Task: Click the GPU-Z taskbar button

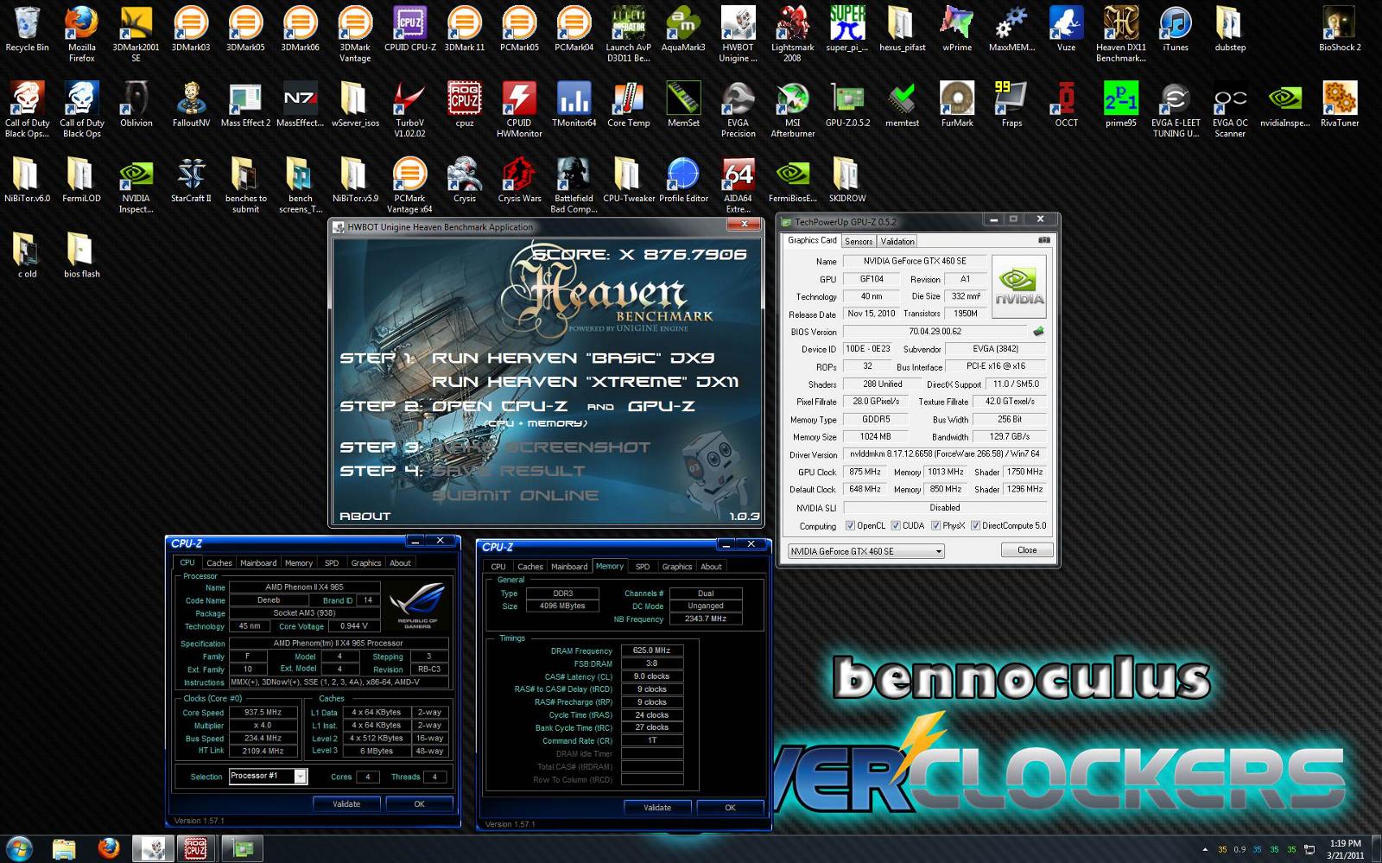Action: pyautogui.click(x=242, y=849)
